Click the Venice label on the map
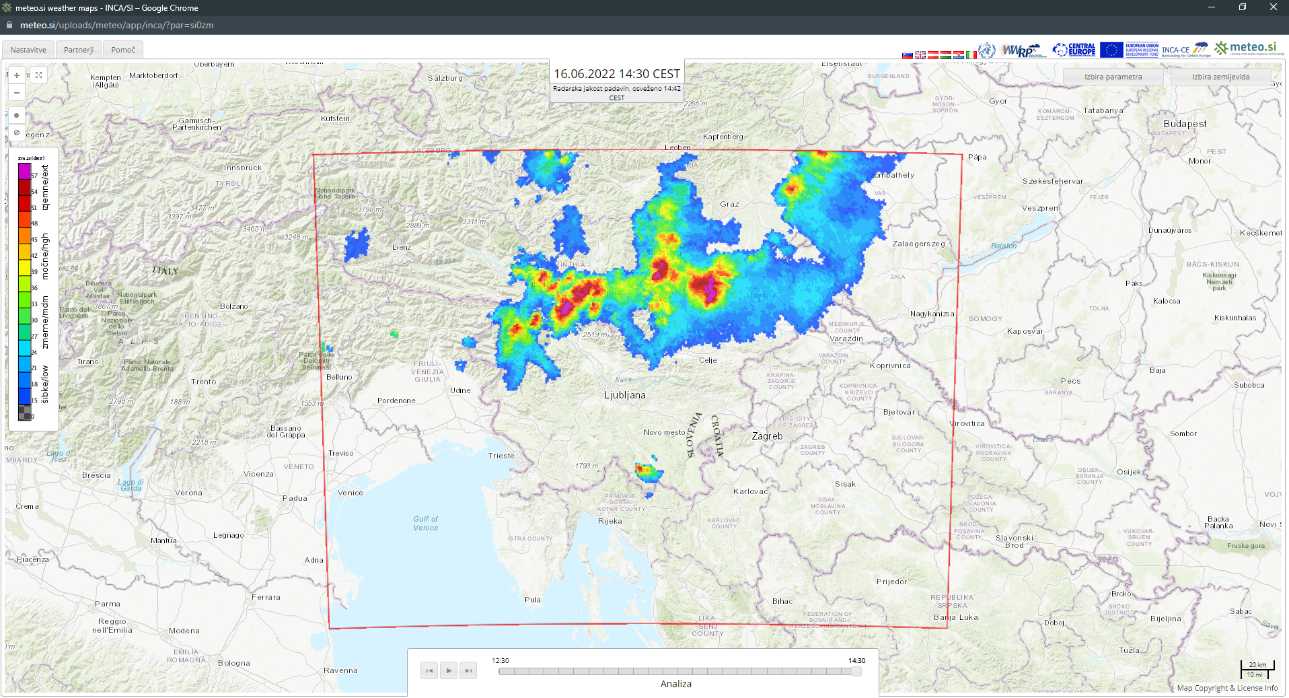 [351, 493]
